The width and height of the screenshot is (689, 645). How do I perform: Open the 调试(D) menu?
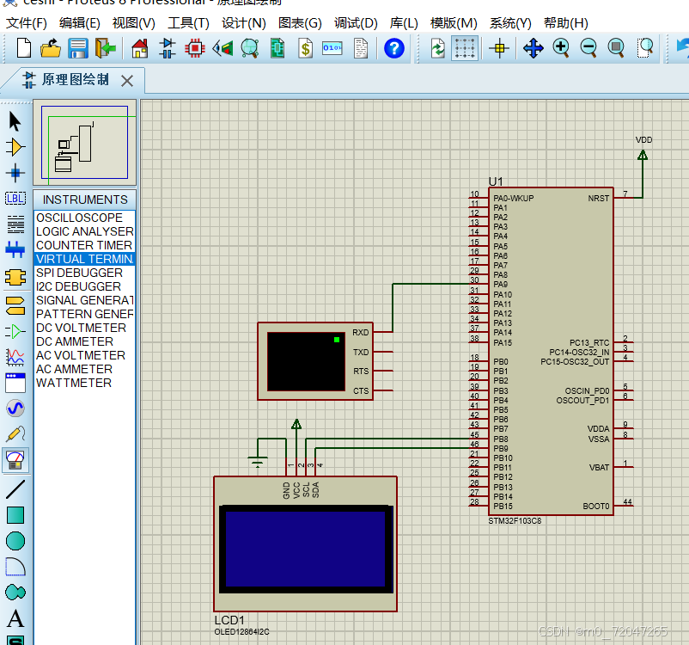pyautogui.click(x=356, y=22)
